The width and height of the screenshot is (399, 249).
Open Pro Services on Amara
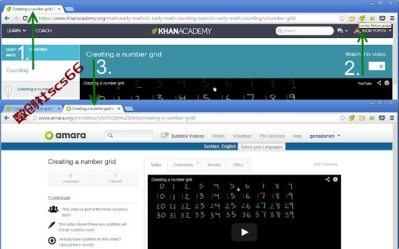[272, 136]
